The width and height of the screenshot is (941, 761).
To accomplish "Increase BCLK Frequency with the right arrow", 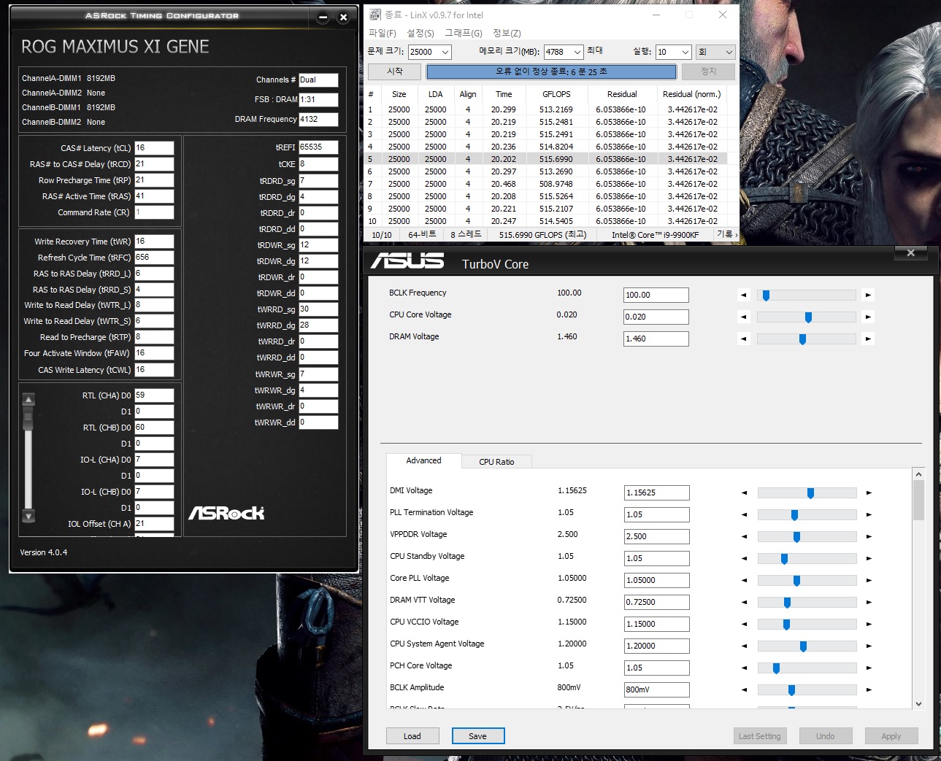I will click(x=868, y=295).
